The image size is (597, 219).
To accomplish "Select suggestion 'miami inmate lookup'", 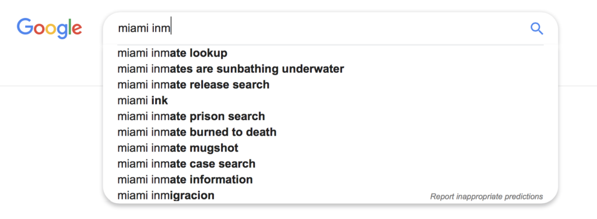I will 331,53.
